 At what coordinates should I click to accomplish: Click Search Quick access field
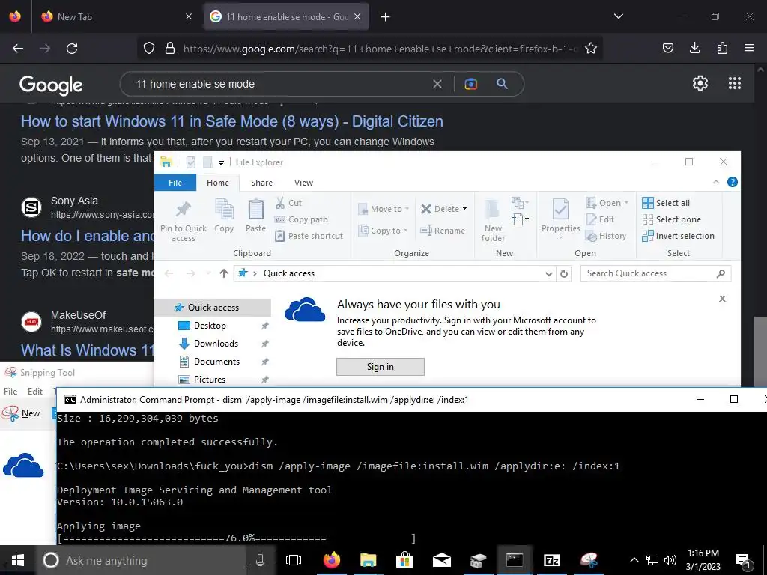pyautogui.click(x=655, y=273)
